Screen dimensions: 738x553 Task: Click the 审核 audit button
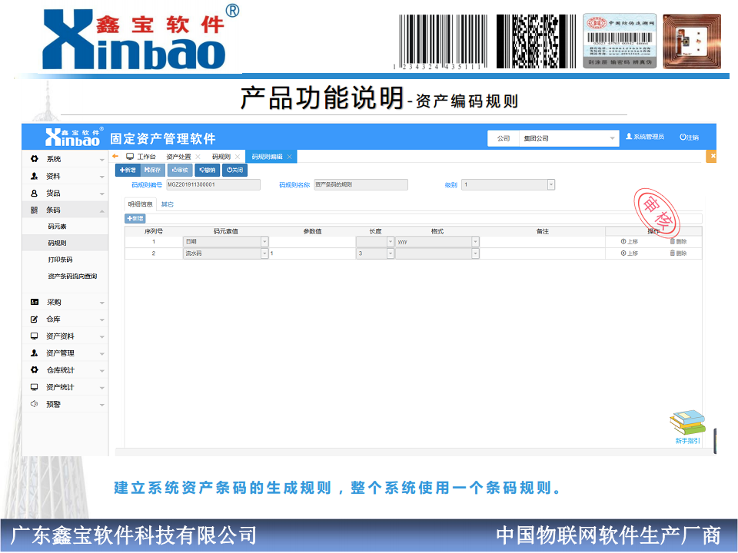(180, 170)
